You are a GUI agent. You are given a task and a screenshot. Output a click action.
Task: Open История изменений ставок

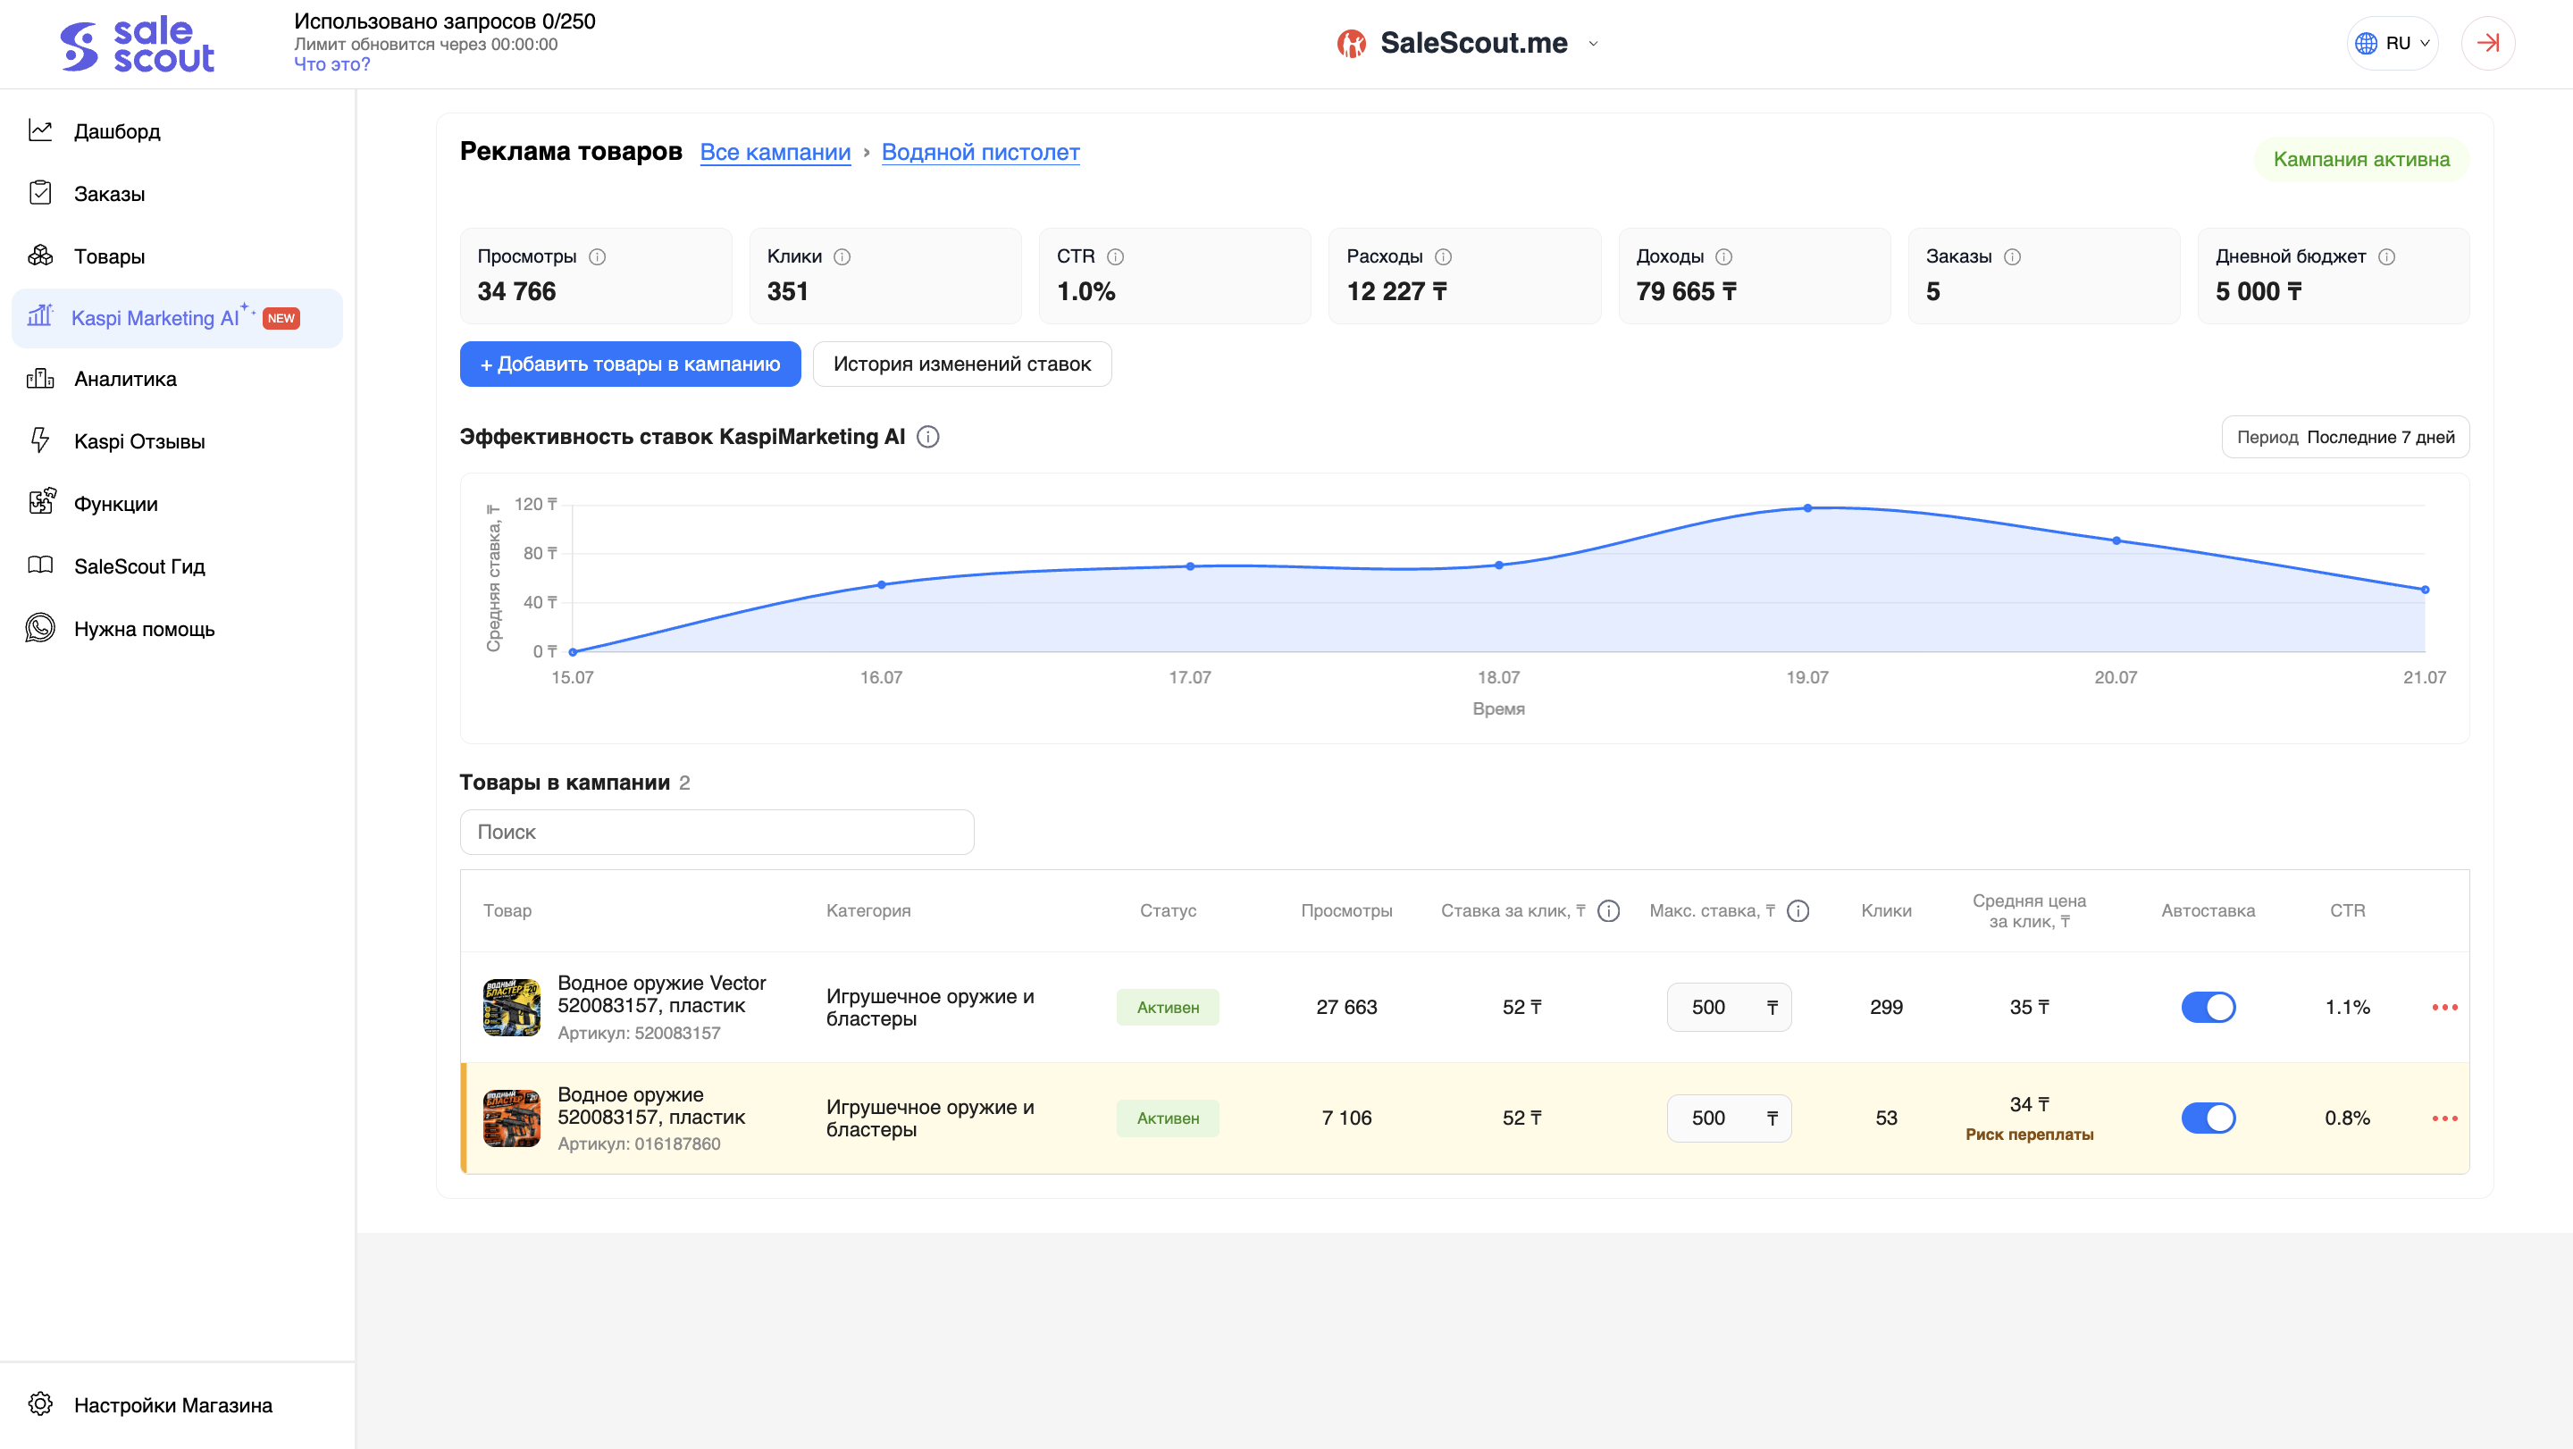pyautogui.click(x=962, y=364)
